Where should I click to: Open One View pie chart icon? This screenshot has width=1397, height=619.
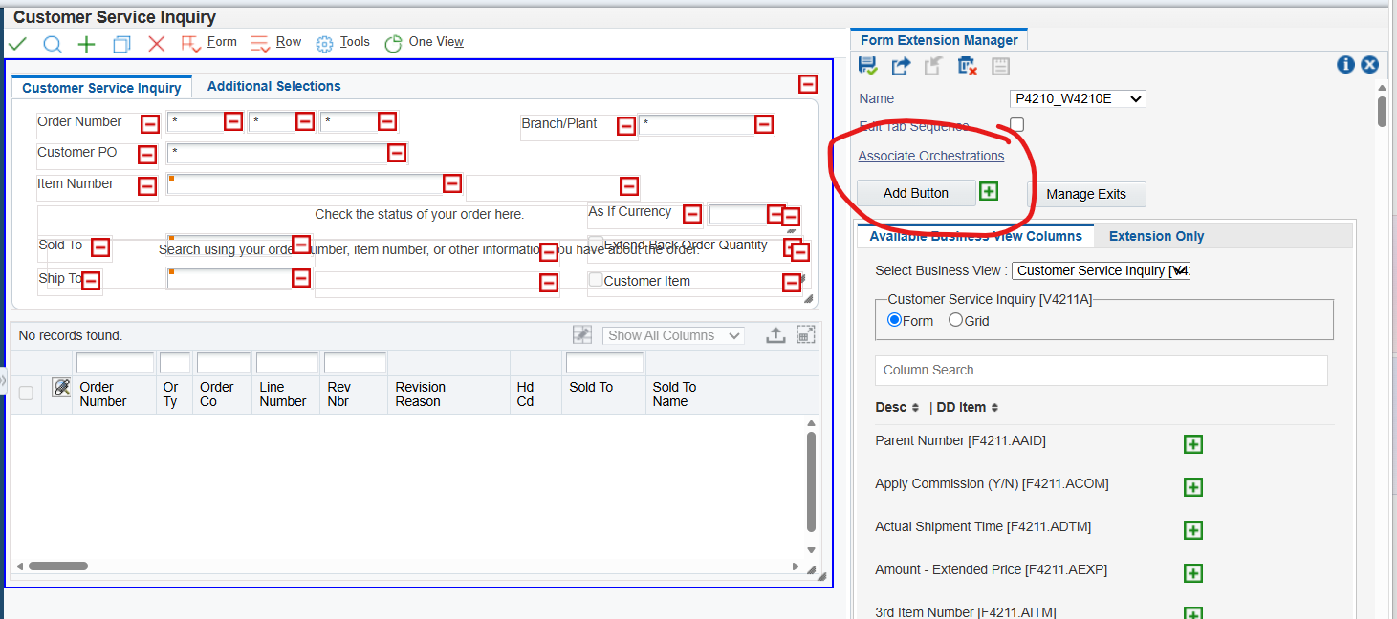[393, 44]
